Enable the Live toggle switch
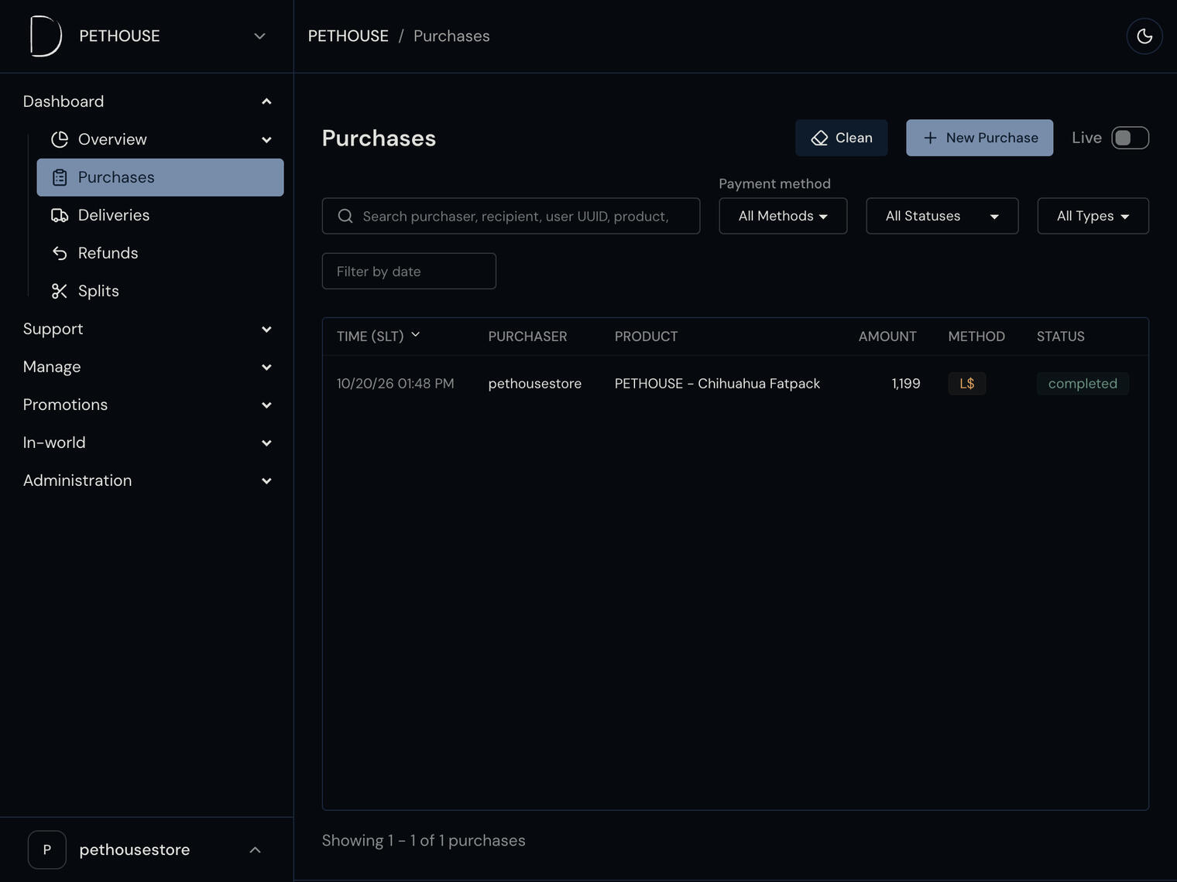The height and width of the screenshot is (882, 1177). (x=1131, y=138)
